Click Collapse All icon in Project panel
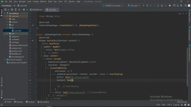 [19, 10]
